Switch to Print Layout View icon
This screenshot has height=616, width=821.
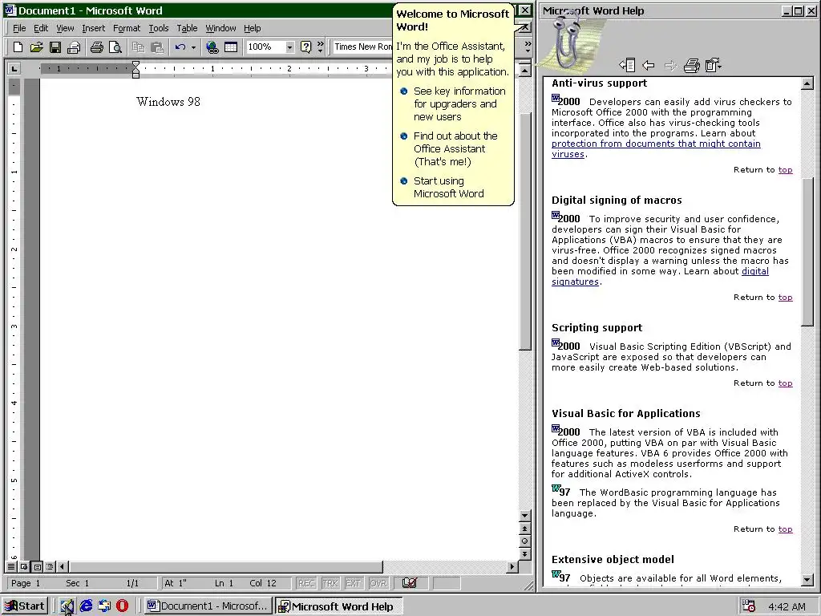(x=37, y=566)
